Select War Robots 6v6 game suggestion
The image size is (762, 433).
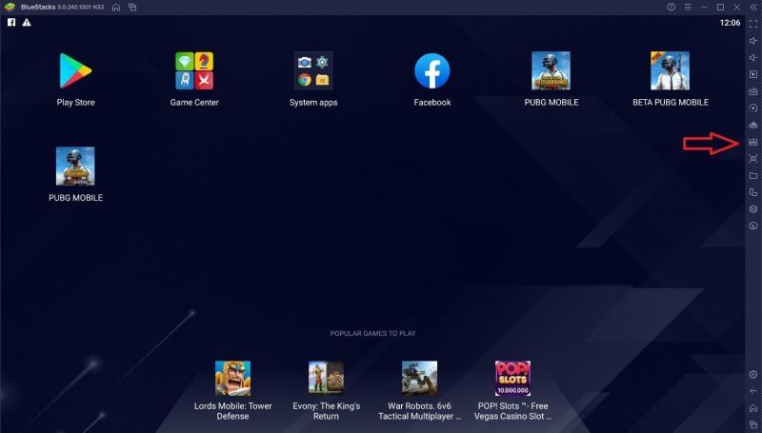coord(419,378)
